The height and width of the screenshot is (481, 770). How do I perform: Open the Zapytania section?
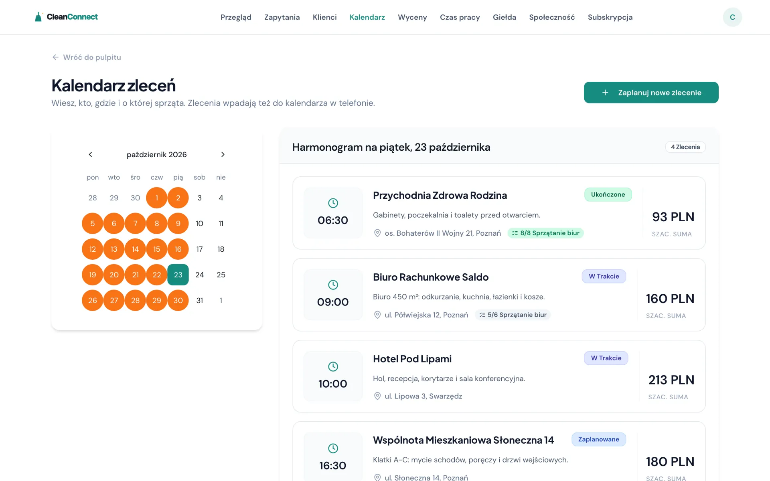coord(282,17)
